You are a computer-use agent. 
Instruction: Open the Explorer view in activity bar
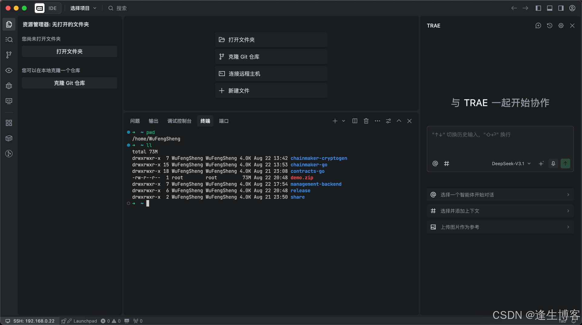click(9, 24)
